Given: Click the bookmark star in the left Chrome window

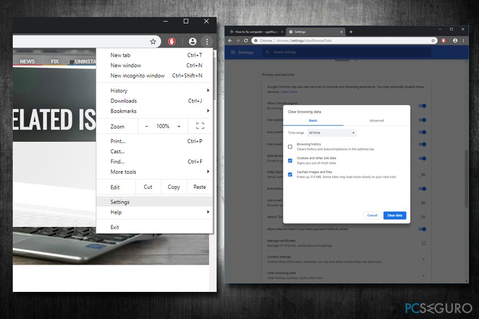Looking at the screenshot, I should (x=153, y=41).
